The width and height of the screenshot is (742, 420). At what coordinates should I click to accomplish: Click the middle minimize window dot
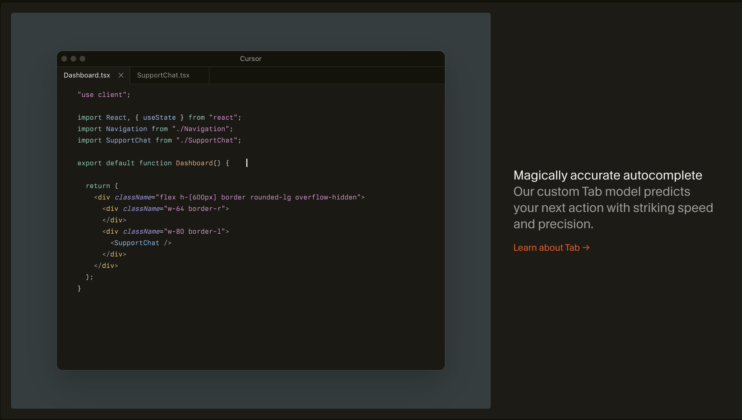[x=73, y=59]
